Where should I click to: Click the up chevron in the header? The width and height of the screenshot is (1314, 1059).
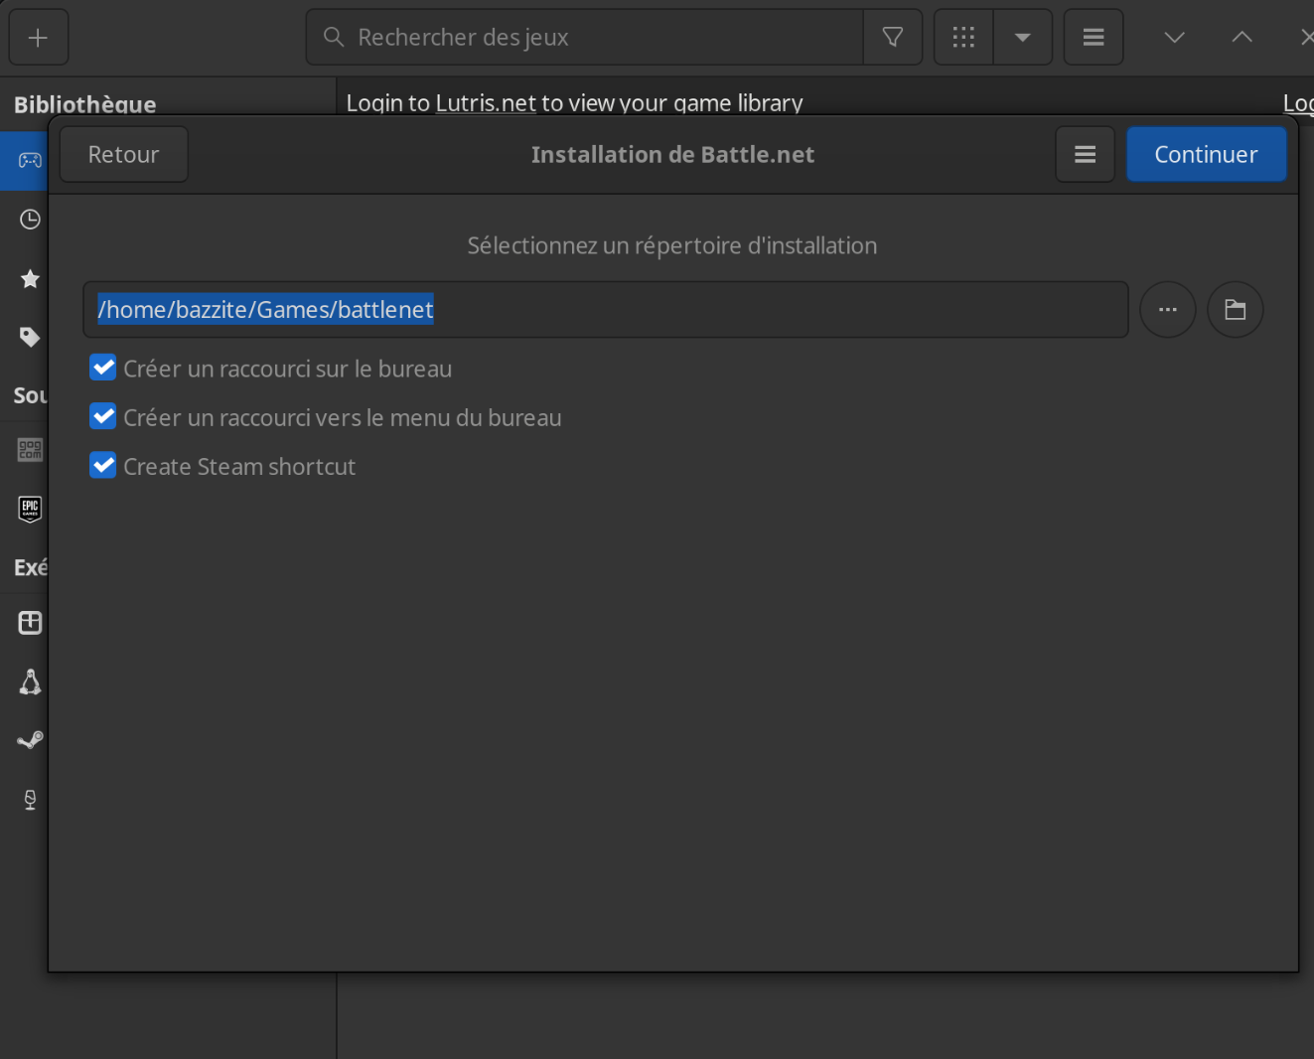[1241, 38]
